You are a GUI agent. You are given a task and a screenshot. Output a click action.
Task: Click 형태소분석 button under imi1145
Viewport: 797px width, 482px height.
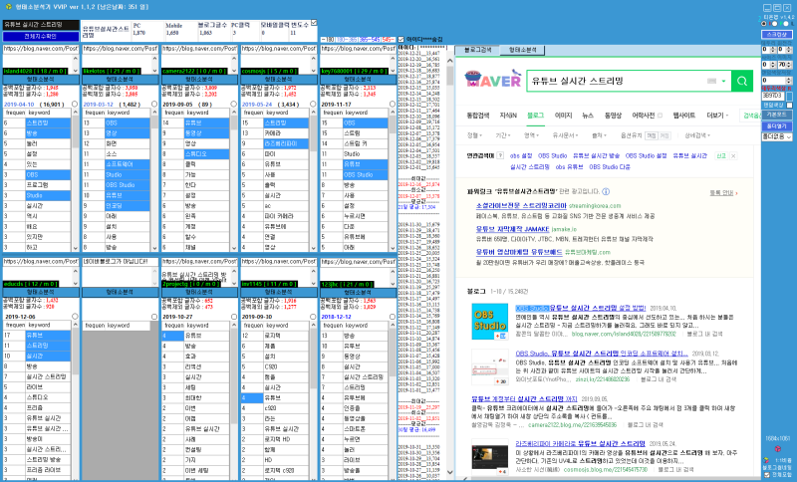pyautogui.click(x=278, y=292)
